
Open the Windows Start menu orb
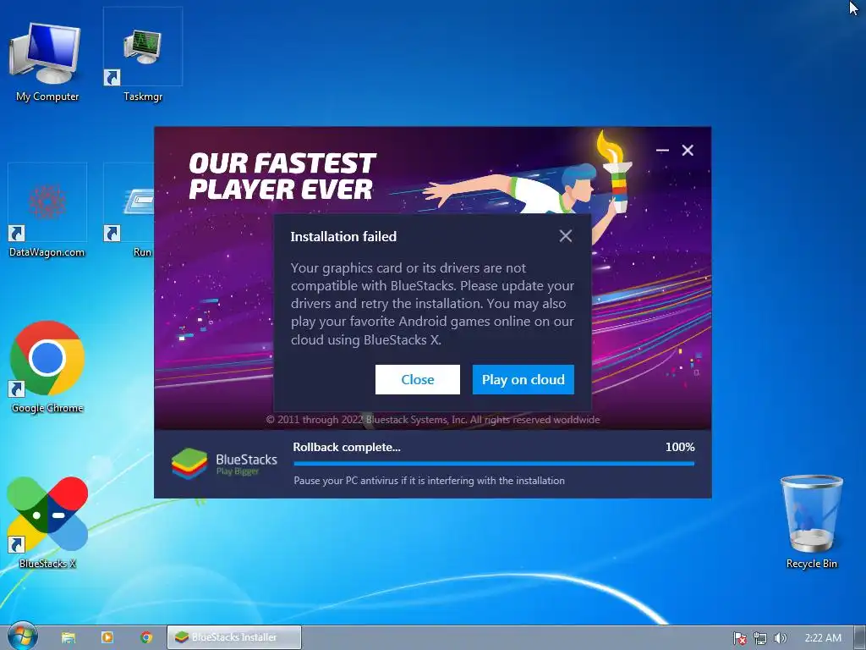pyautogui.click(x=22, y=636)
